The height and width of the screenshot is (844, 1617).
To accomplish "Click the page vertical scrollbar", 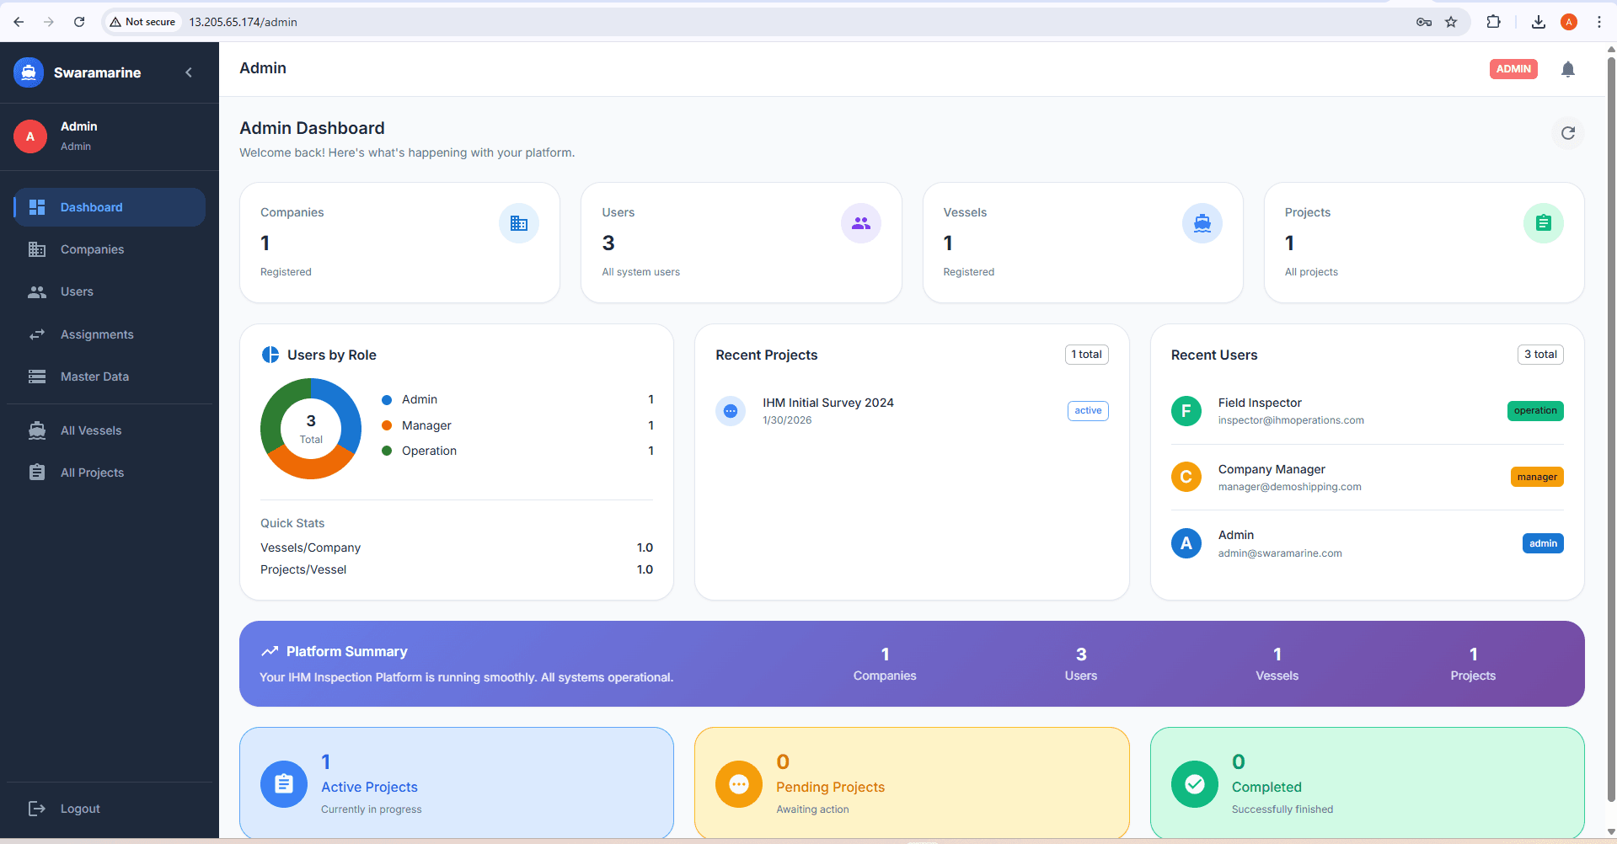I will click(x=1610, y=421).
